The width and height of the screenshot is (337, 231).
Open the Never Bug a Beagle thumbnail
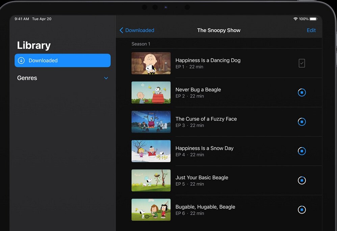[151, 92]
